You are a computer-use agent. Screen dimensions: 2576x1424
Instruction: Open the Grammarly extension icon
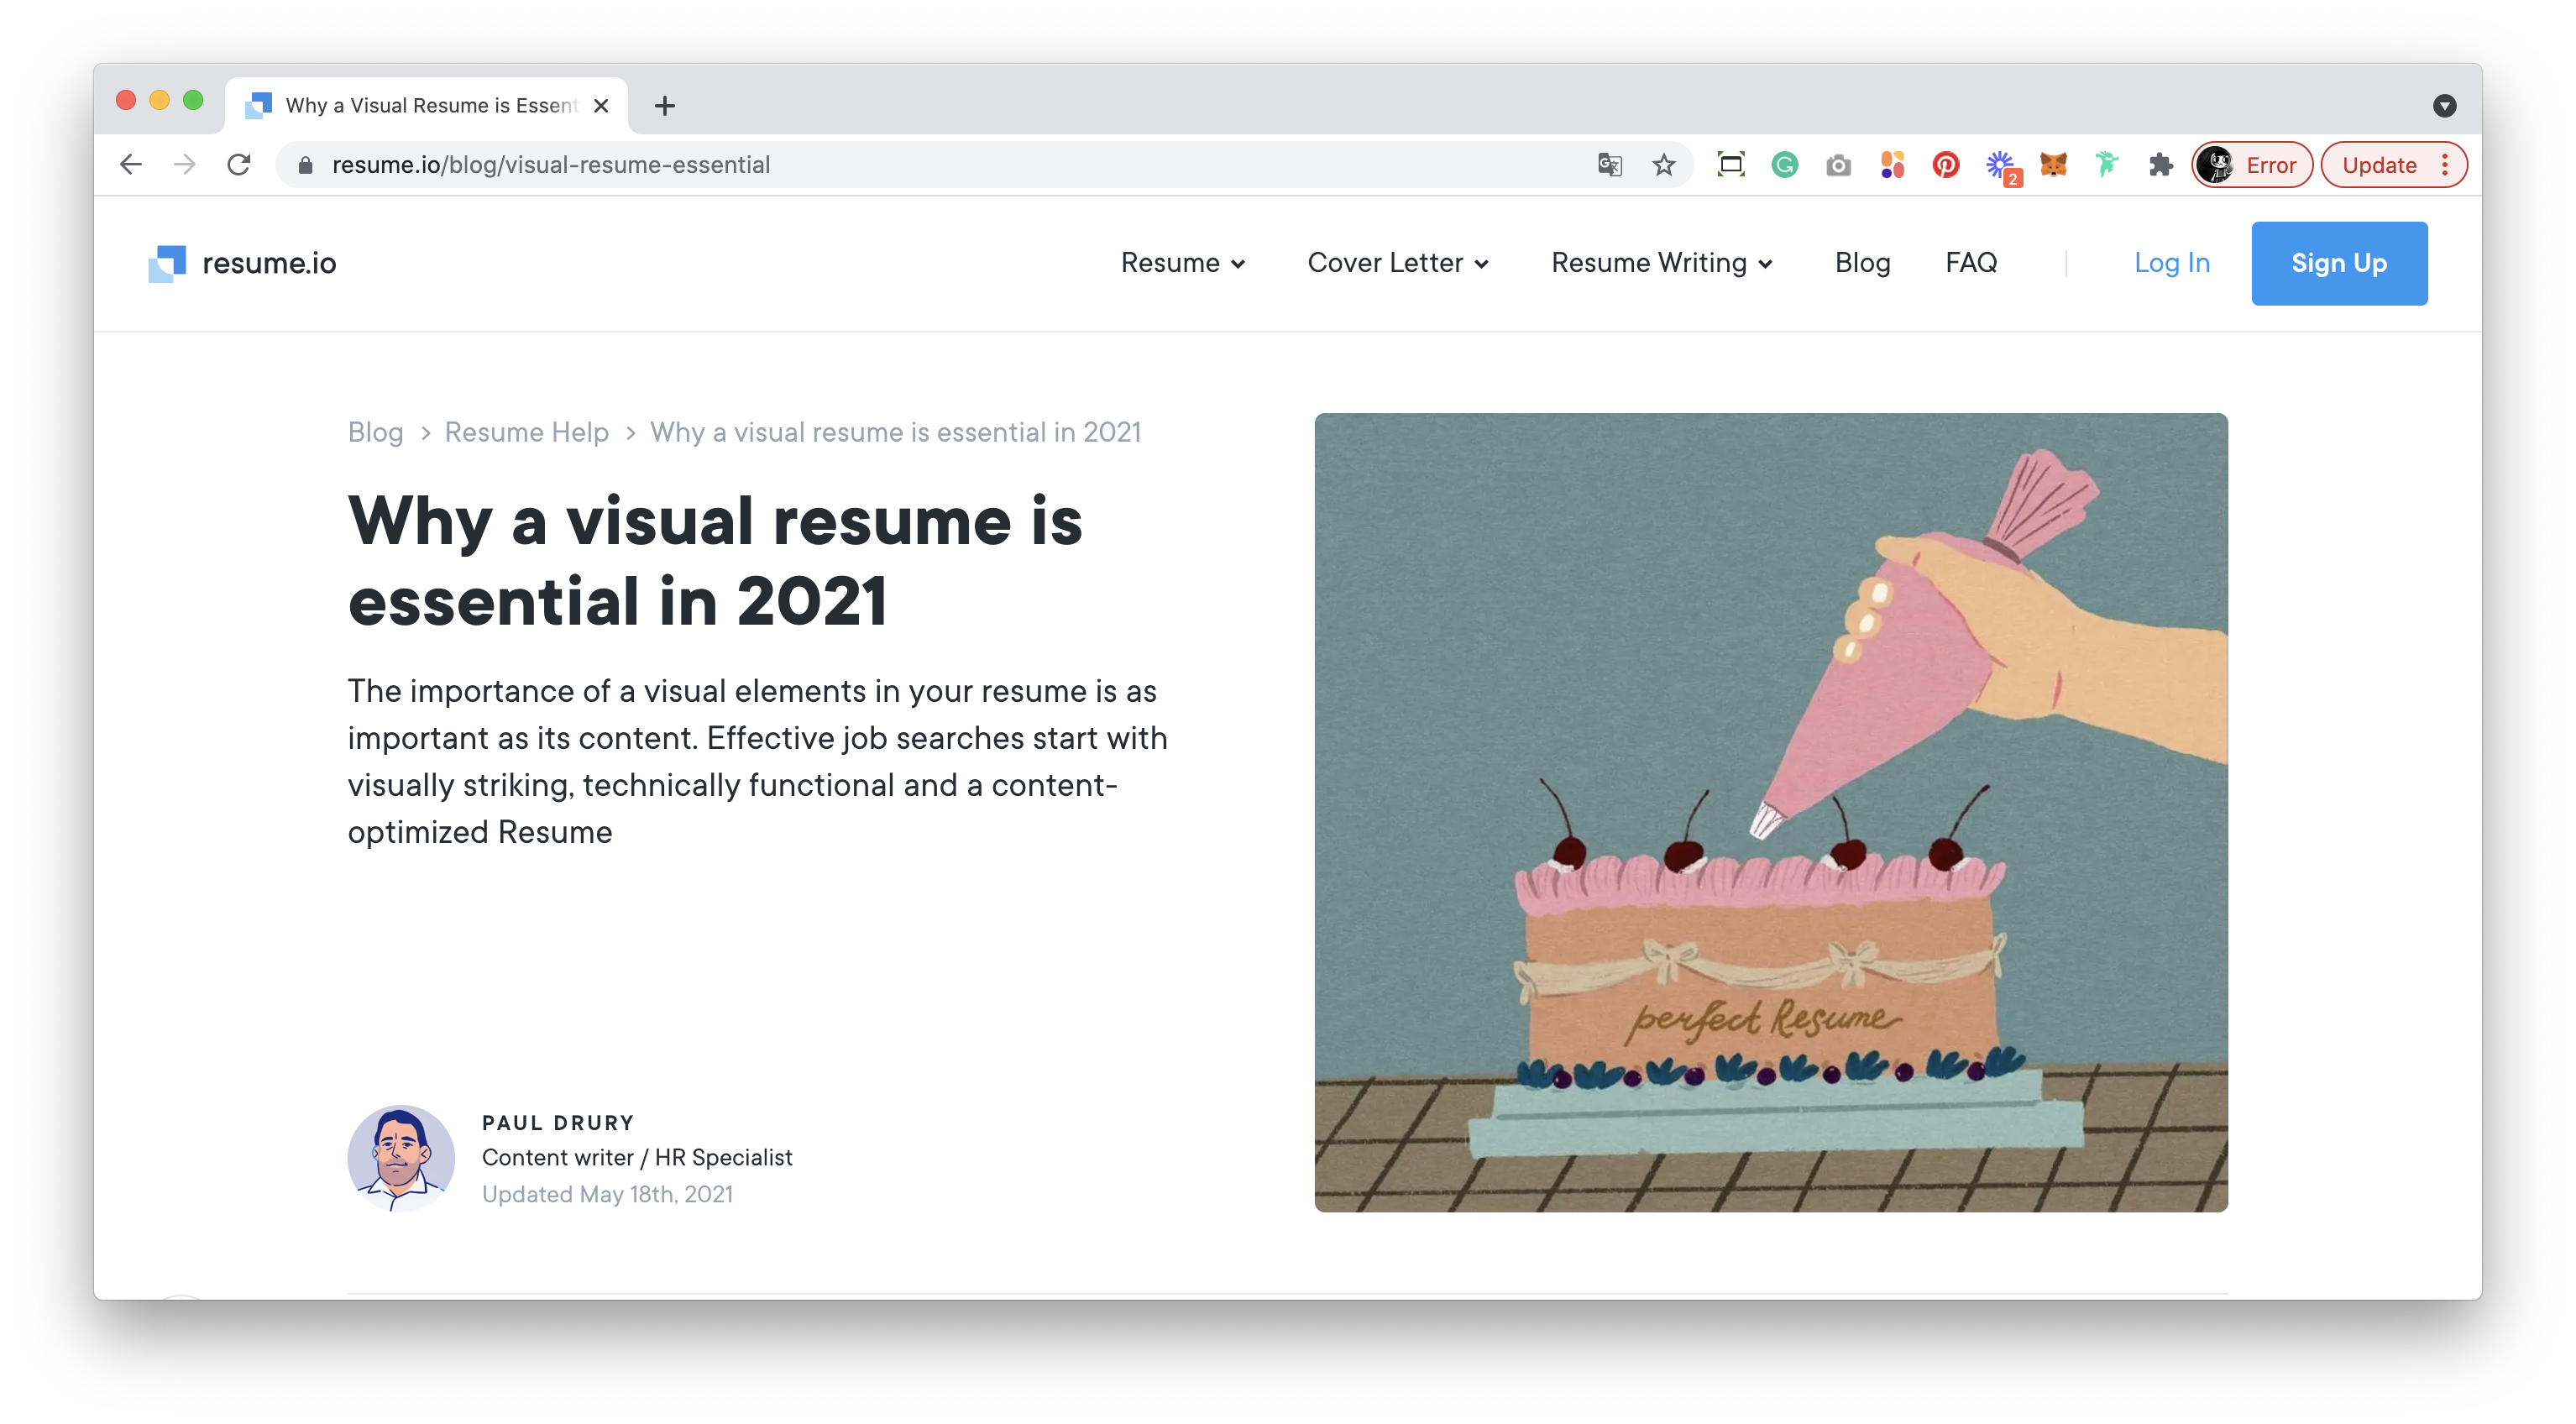(1784, 165)
